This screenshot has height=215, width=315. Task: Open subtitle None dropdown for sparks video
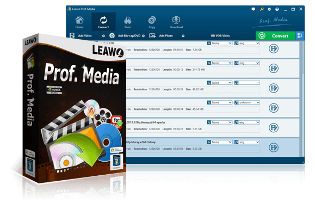click(x=220, y=122)
